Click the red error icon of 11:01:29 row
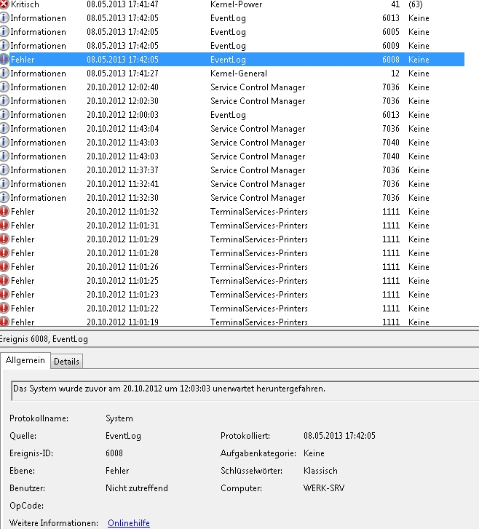This screenshot has height=529, width=479. [x=4, y=239]
